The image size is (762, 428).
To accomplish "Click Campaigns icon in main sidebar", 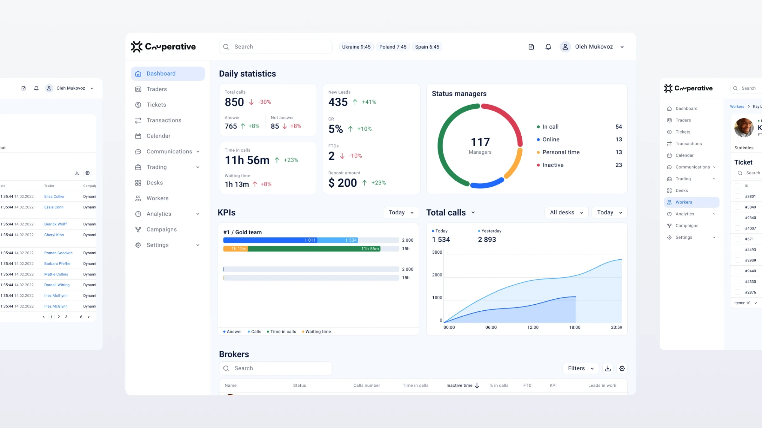I will point(138,230).
